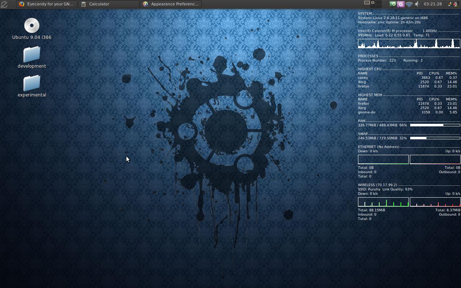Open the wireless network tray icon
The height and width of the screenshot is (288, 461).
[x=409, y=4]
